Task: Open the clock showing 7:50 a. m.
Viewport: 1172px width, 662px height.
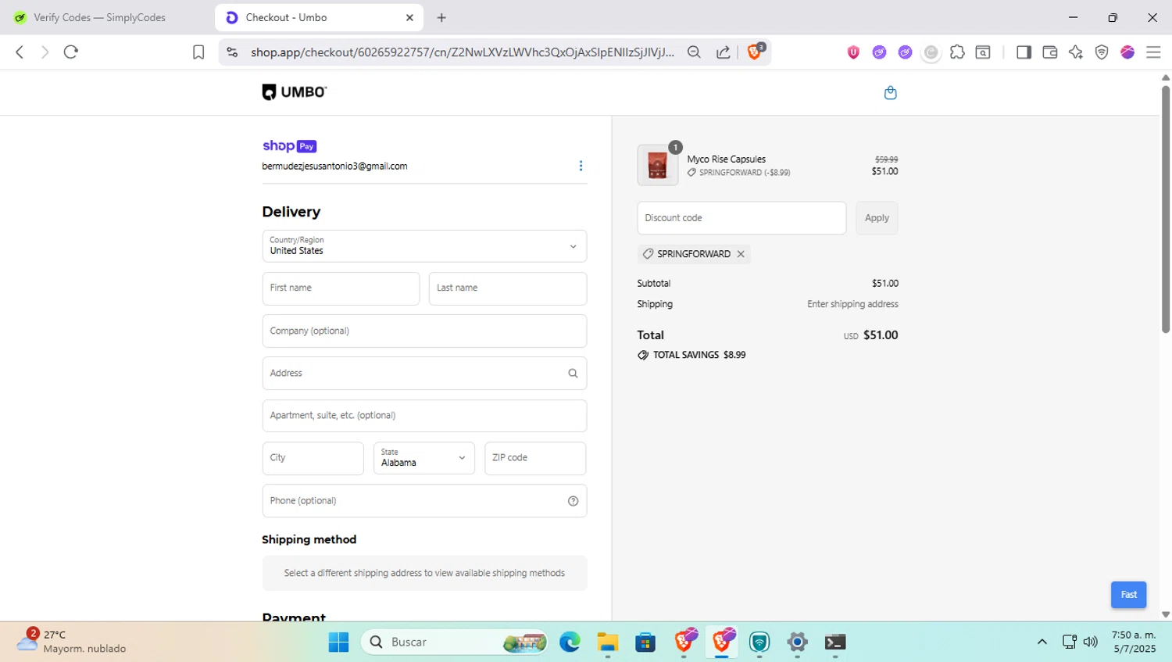Action: [x=1134, y=642]
